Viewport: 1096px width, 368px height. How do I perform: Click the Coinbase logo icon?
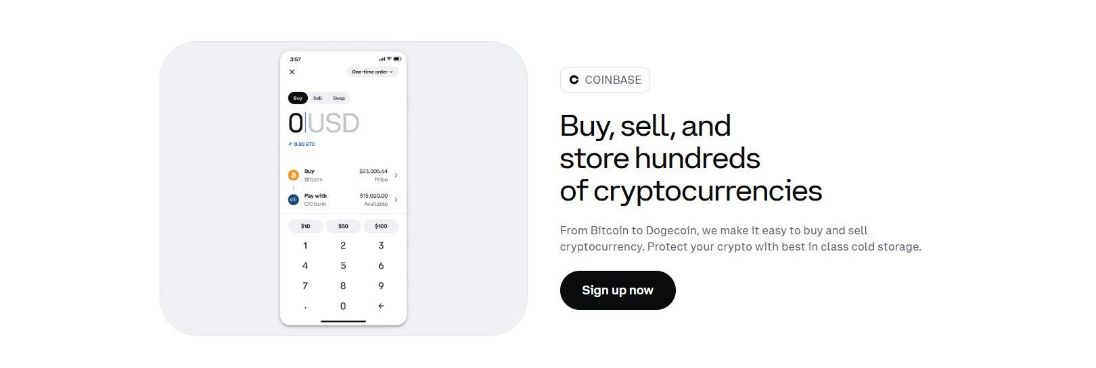(x=574, y=80)
